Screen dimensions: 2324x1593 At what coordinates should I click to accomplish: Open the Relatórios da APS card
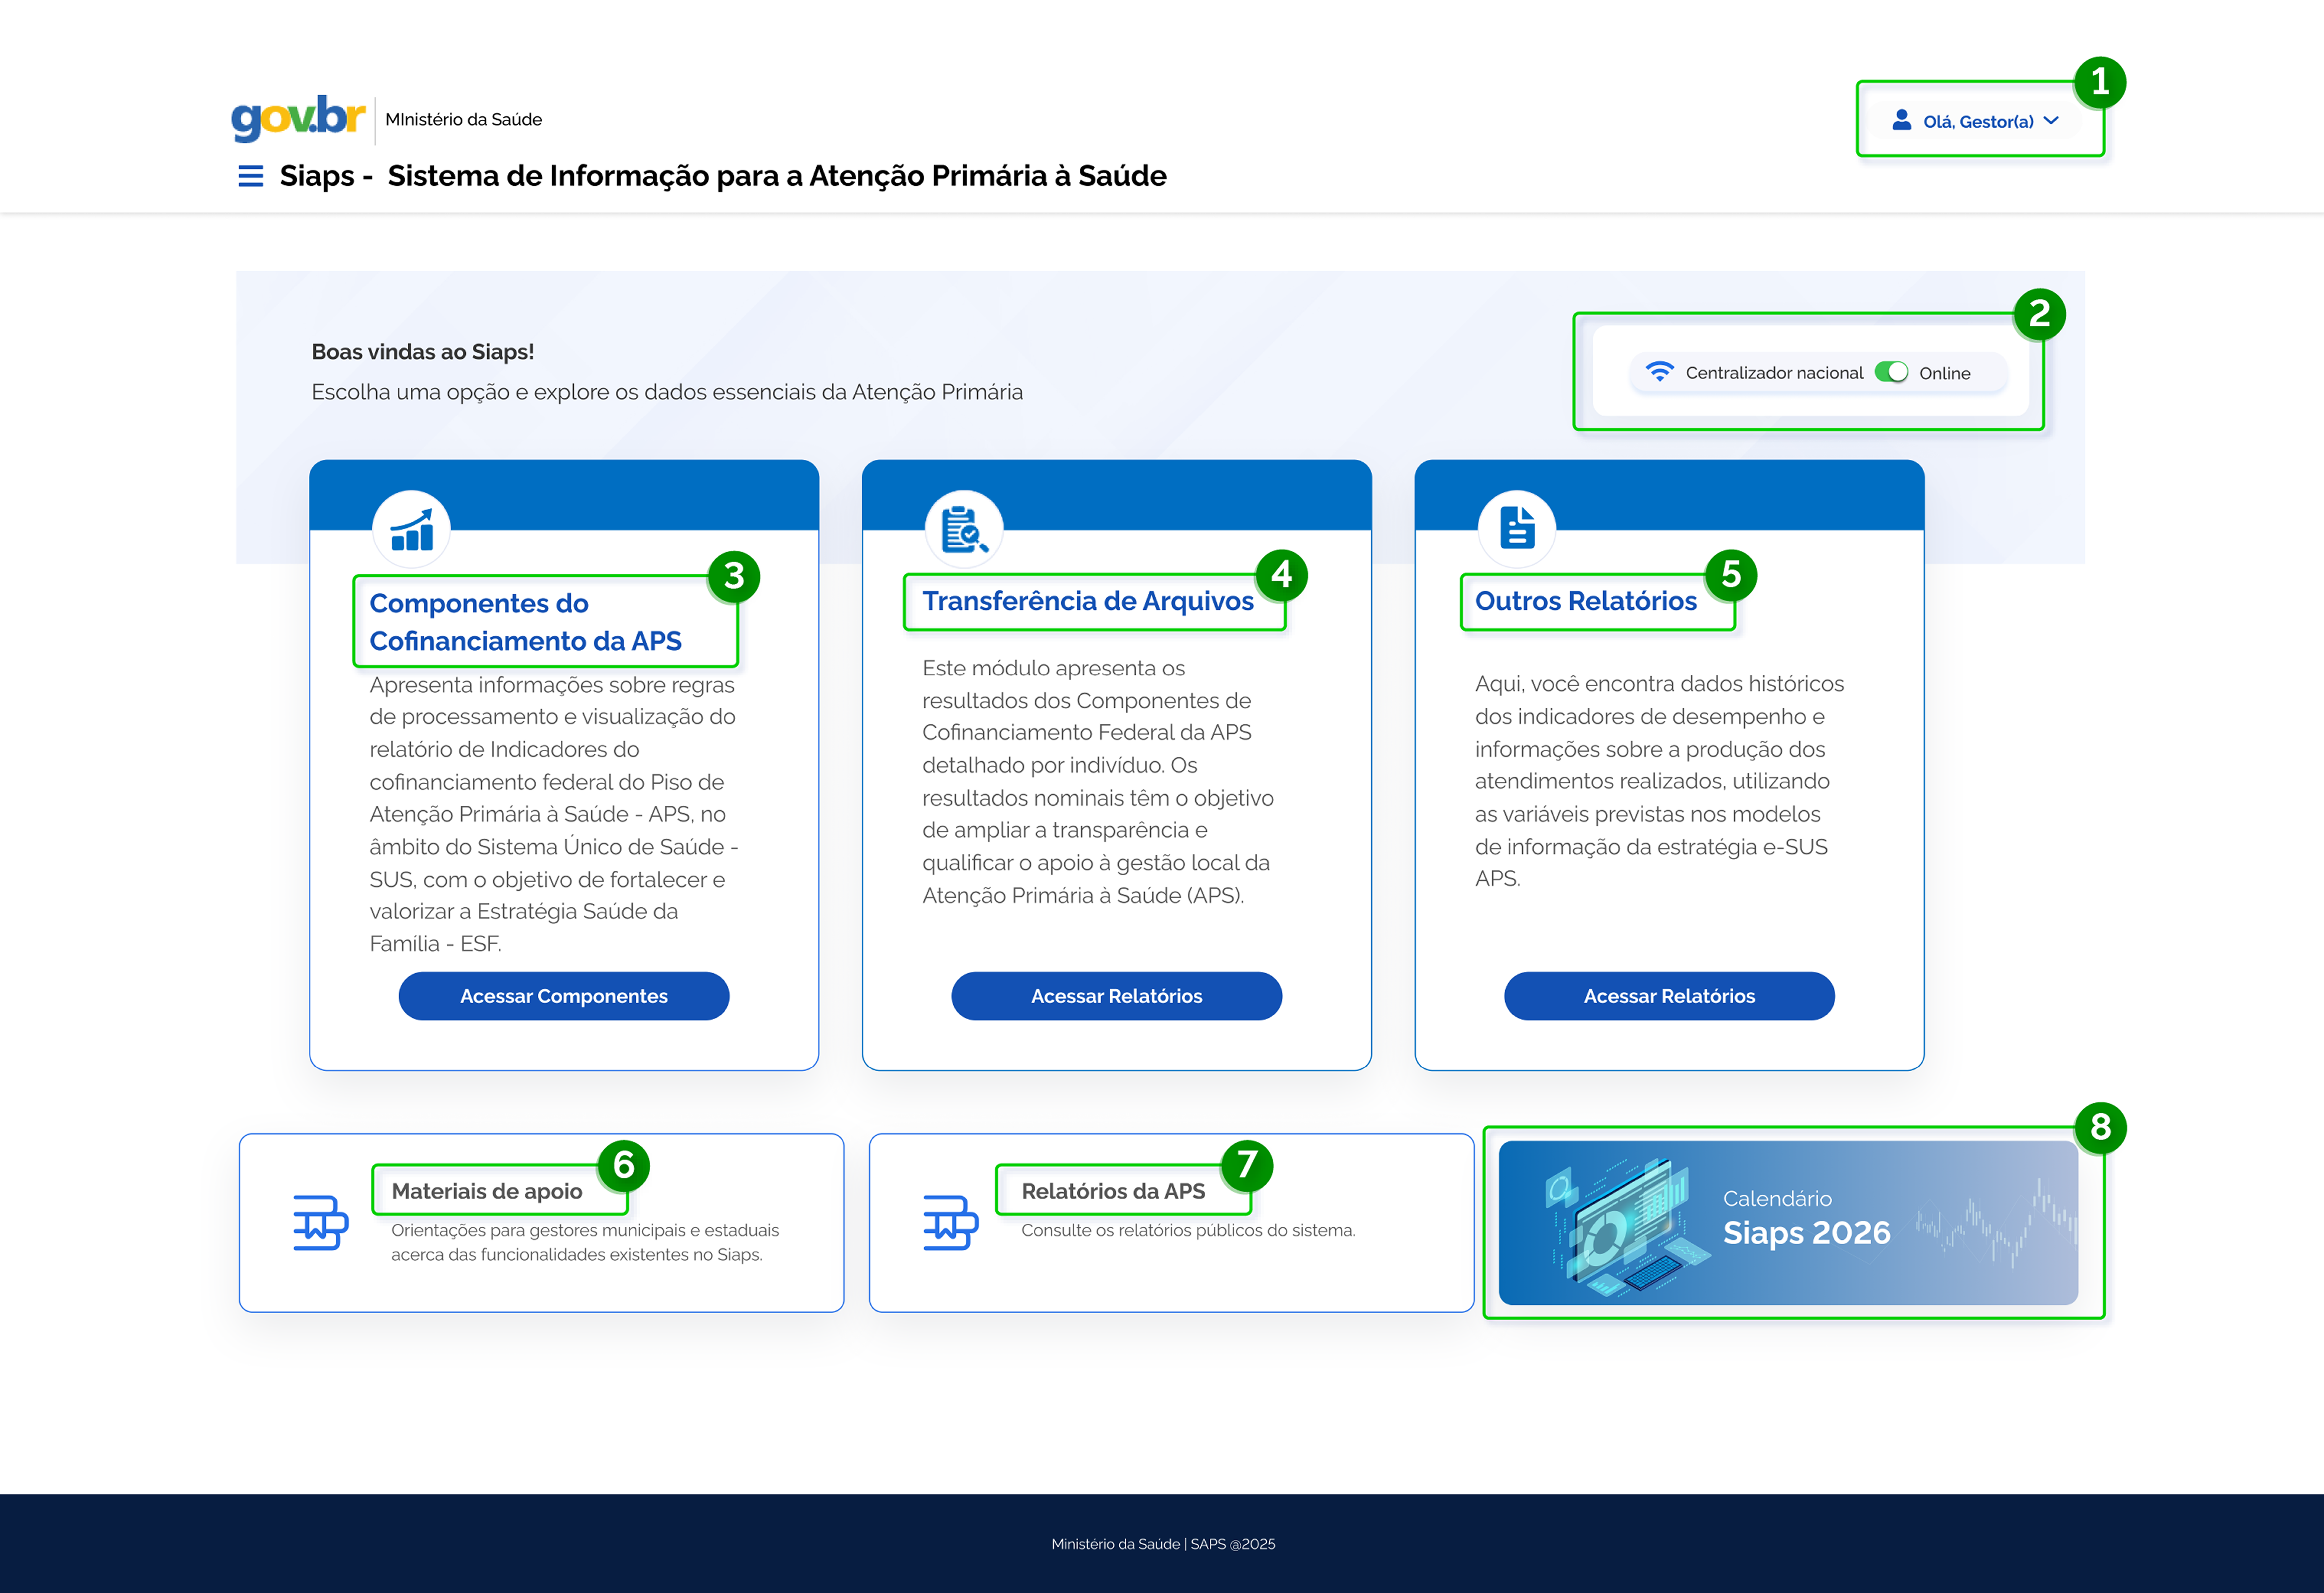tap(1171, 1223)
